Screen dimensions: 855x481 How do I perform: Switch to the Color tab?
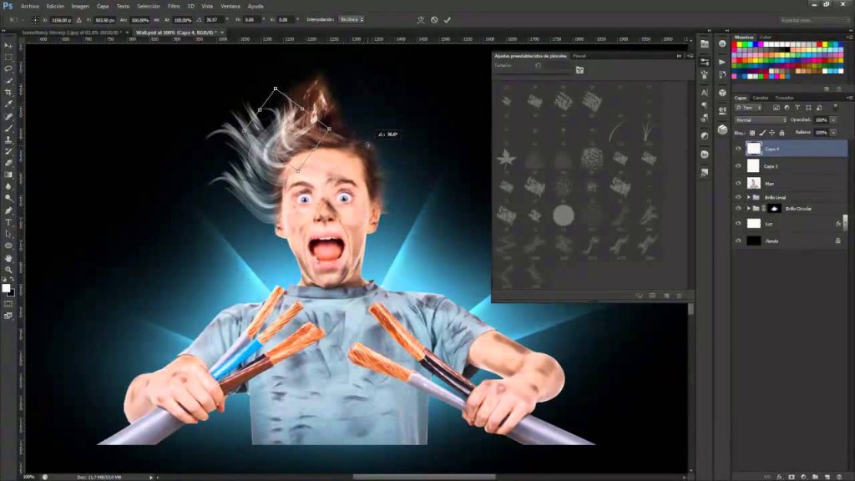click(766, 37)
